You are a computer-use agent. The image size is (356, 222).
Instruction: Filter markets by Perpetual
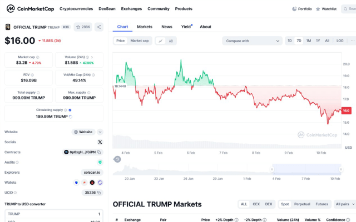pos(302,204)
